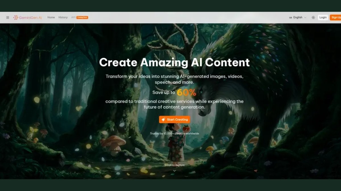Click the orange Sign Up button
The width and height of the screenshot is (341, 191).
coord(336,18)
